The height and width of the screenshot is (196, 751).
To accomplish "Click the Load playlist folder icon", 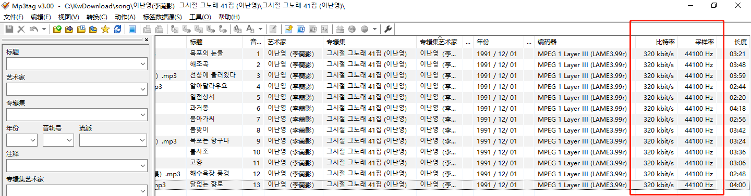I will (81, 29).
